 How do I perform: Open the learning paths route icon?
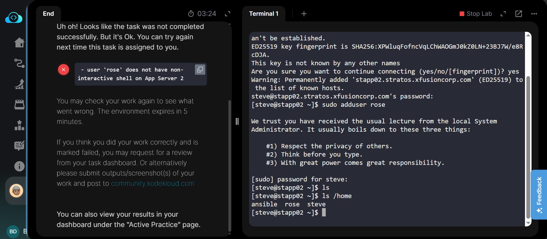pos(19,63)
